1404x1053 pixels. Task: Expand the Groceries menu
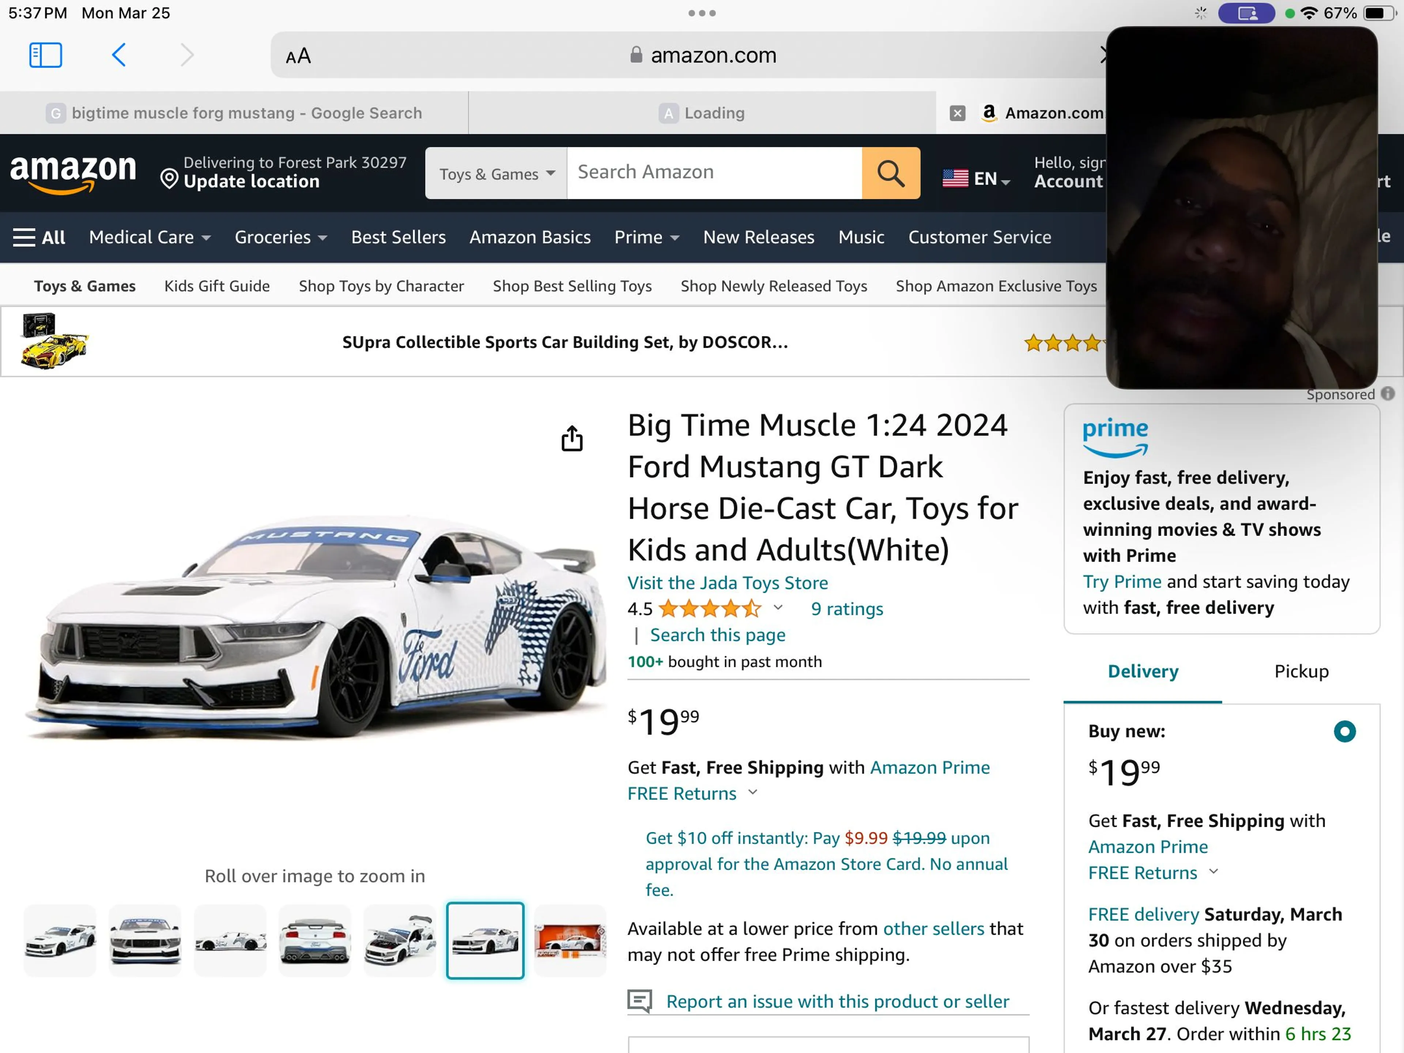tap(281, 237)
